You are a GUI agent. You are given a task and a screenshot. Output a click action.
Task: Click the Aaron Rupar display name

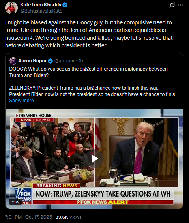click(x=32, y=61)
